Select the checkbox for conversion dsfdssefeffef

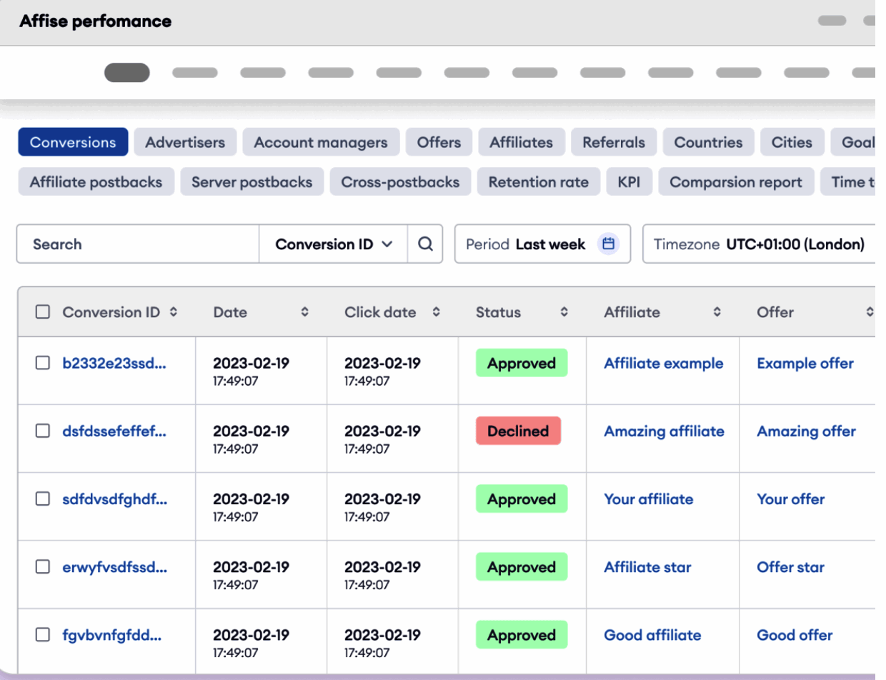pos(43,431)
